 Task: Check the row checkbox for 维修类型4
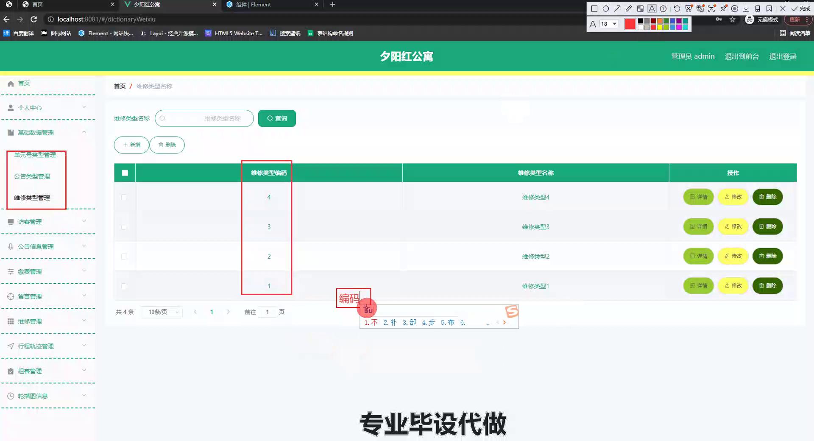click(124, 197)
